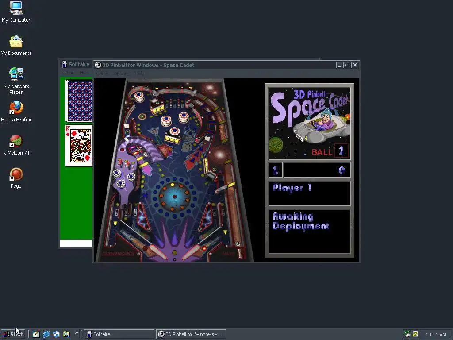The image size is (453, 340).
Task: Click the yellow tray icon beside the clock
Action: tap(415, 334)
